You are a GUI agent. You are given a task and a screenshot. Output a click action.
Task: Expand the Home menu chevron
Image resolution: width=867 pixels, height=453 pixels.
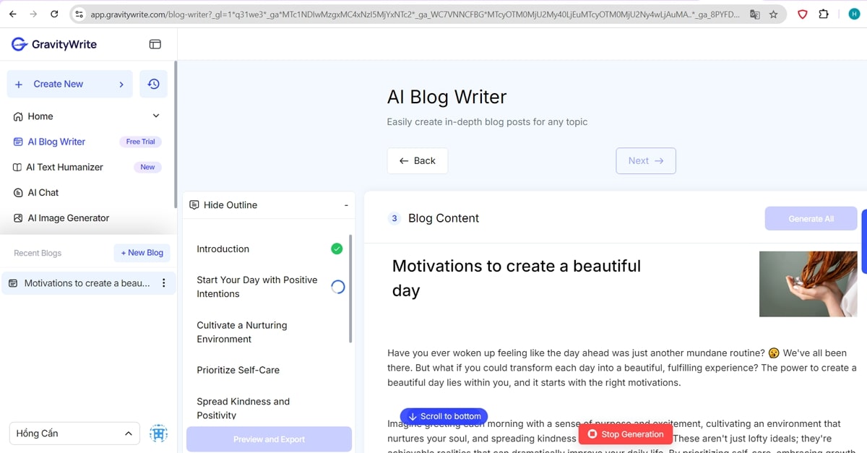point(156,116)
